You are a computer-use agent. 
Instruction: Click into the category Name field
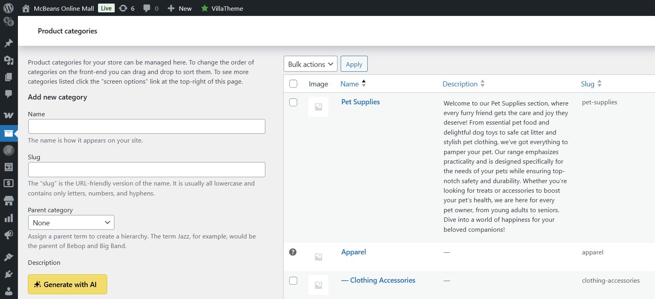tap(147, 126)
